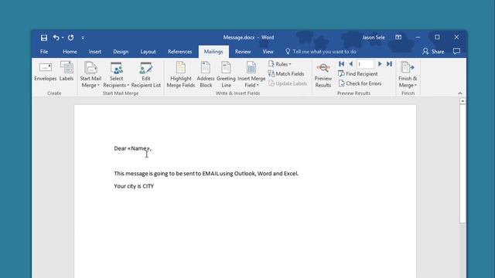Click Check for Errors
The width and height of the screenshot is (495, 278).
coord(360,83)
